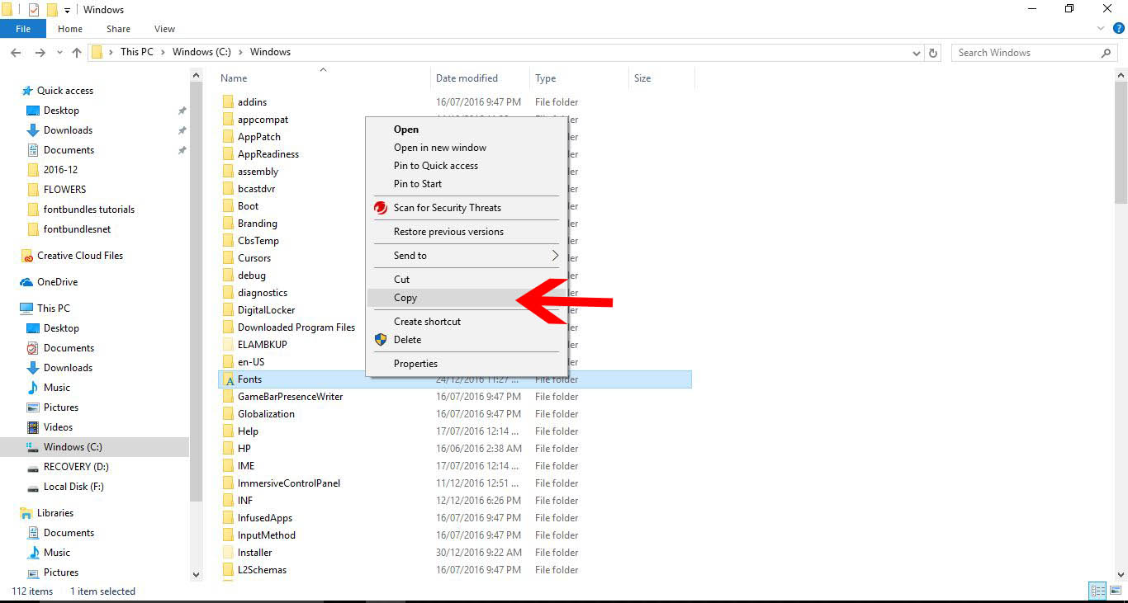This screenshot has height=603, width=1128.
Task: Refresh the folder from the address bar
Action: coord(933,52)
